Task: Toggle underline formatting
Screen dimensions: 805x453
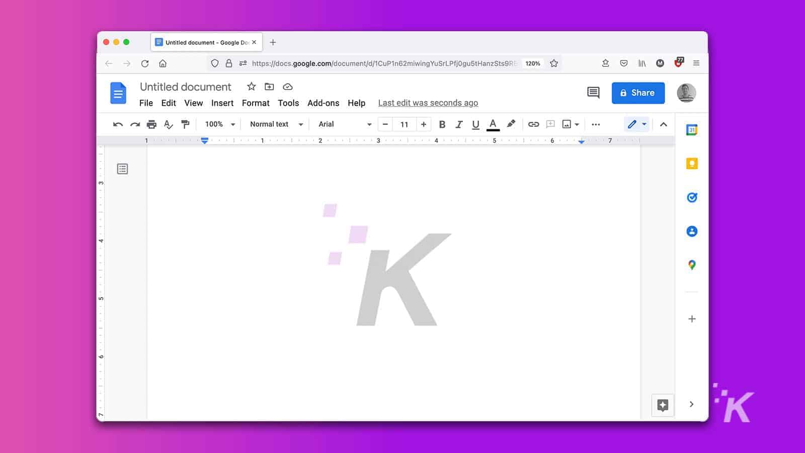Action: coord(475,124)
